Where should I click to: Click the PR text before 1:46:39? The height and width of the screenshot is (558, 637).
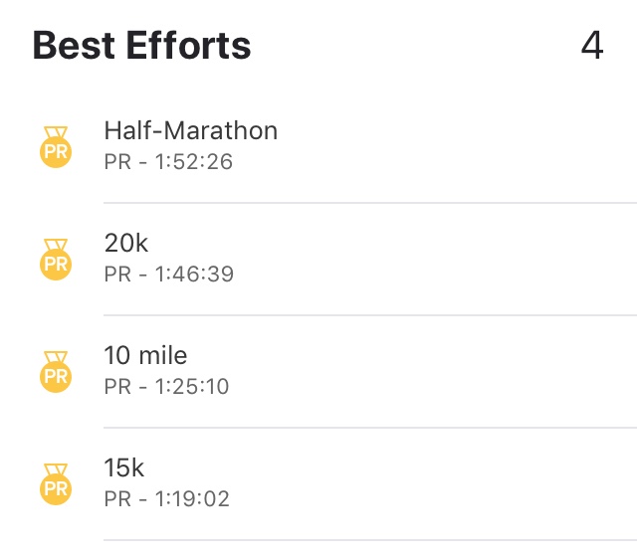coord(117,274)
